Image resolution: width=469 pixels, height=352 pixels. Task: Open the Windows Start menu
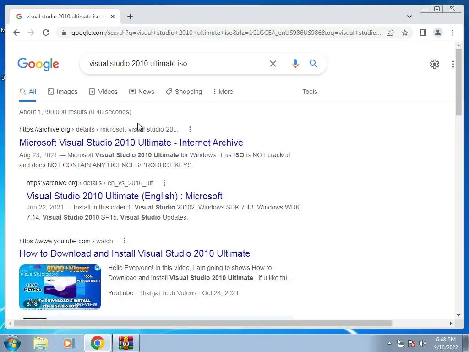[x=12, y=343]
